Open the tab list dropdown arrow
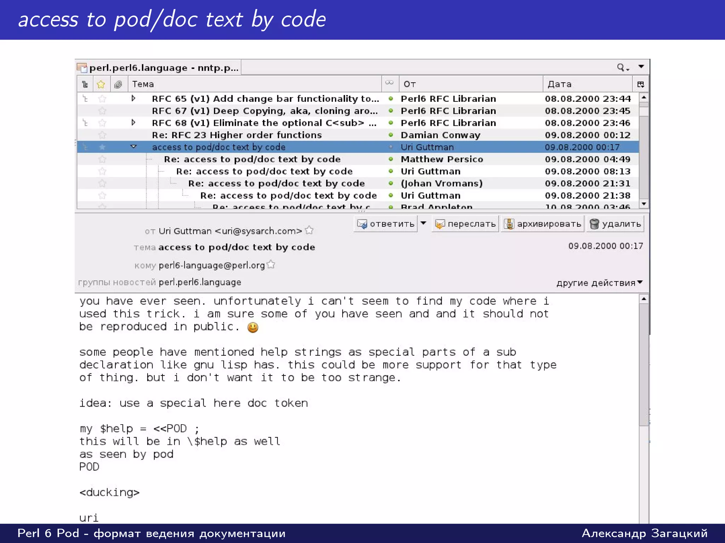 tap(641, 66)
